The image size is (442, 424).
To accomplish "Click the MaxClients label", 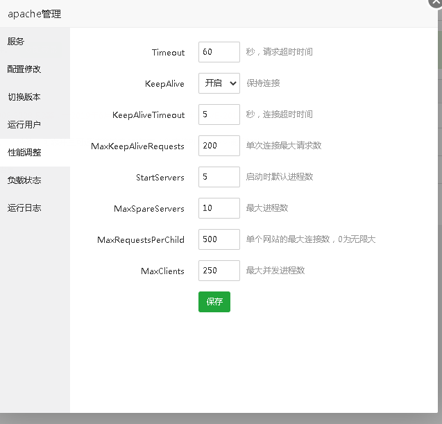I will (x=162, y=271).
